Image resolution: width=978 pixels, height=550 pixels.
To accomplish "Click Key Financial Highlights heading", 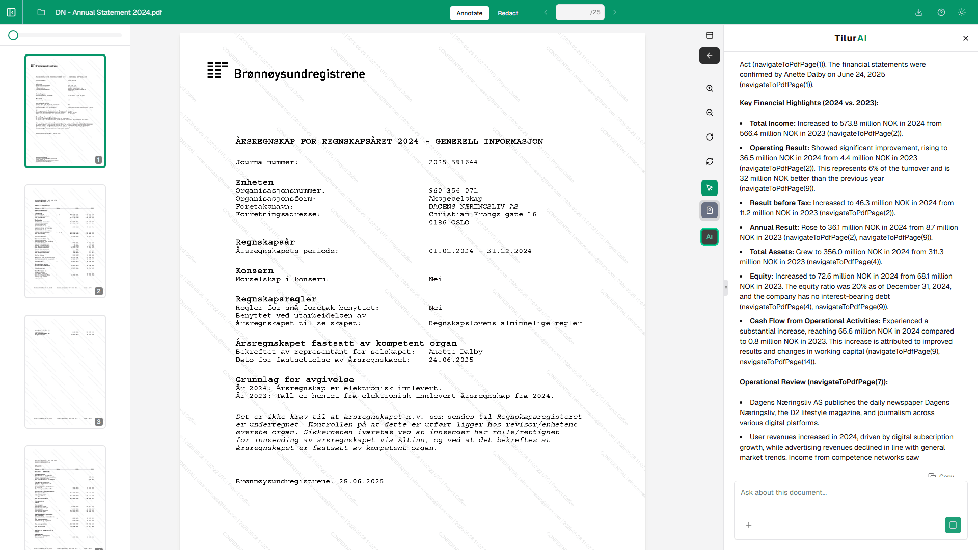I will tap(809, 103).
